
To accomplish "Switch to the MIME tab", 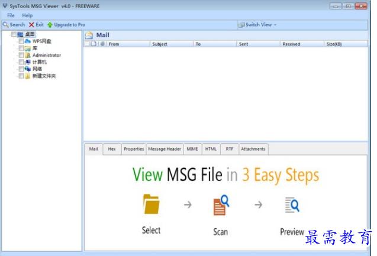I will tap(192, 149).
